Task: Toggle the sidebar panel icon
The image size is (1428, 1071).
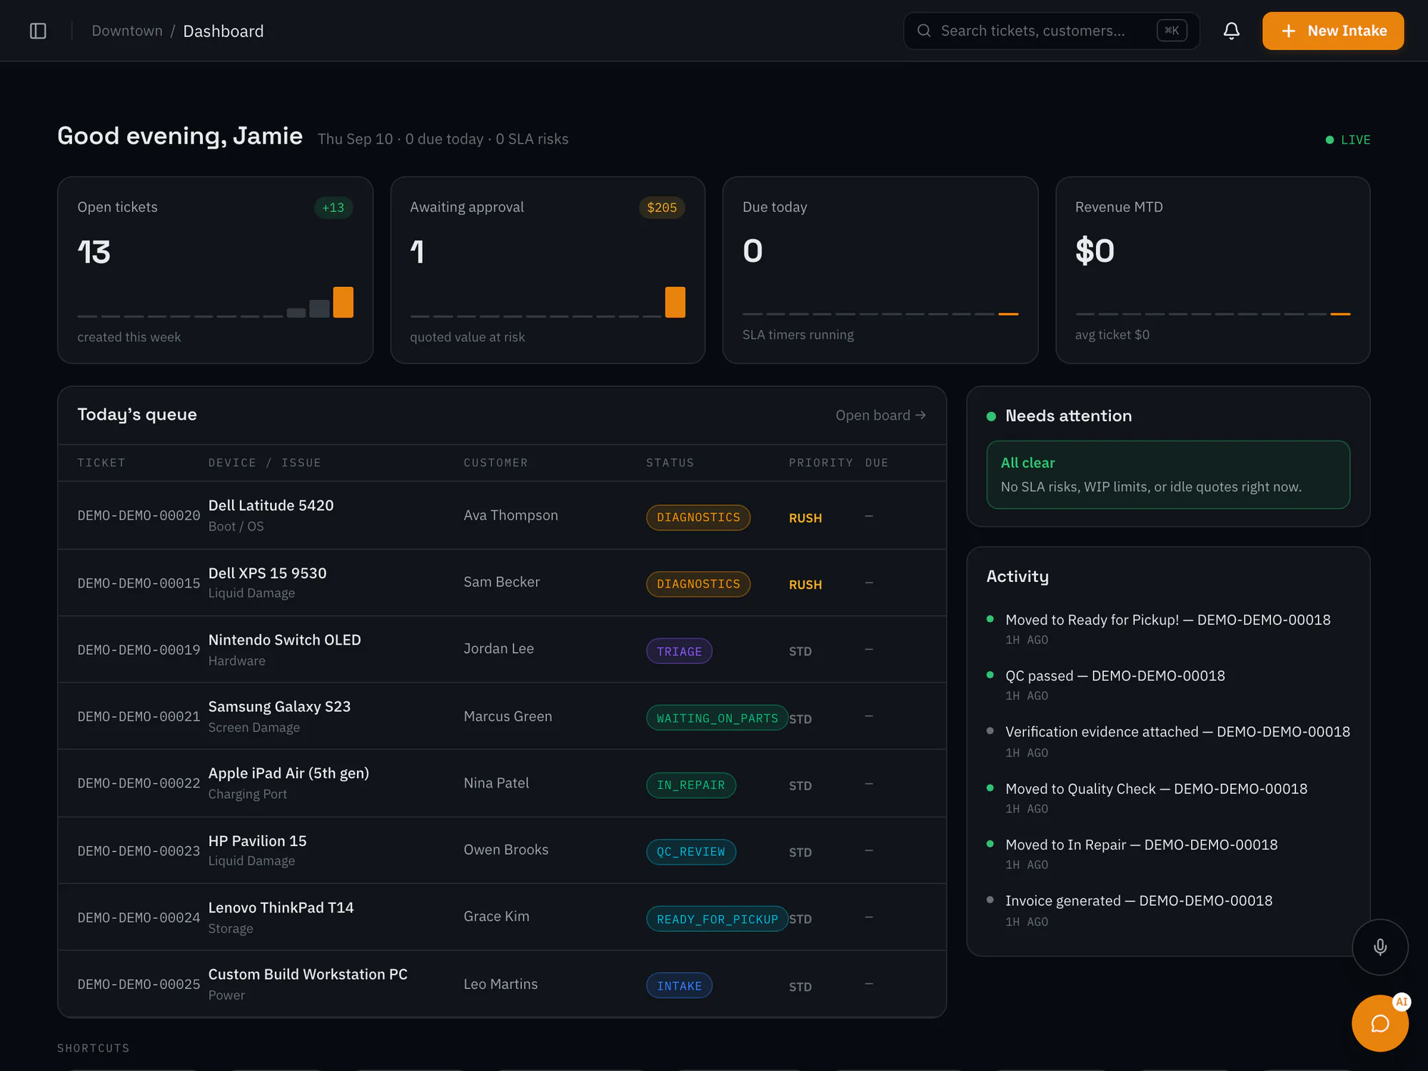Action: [38, 31]
